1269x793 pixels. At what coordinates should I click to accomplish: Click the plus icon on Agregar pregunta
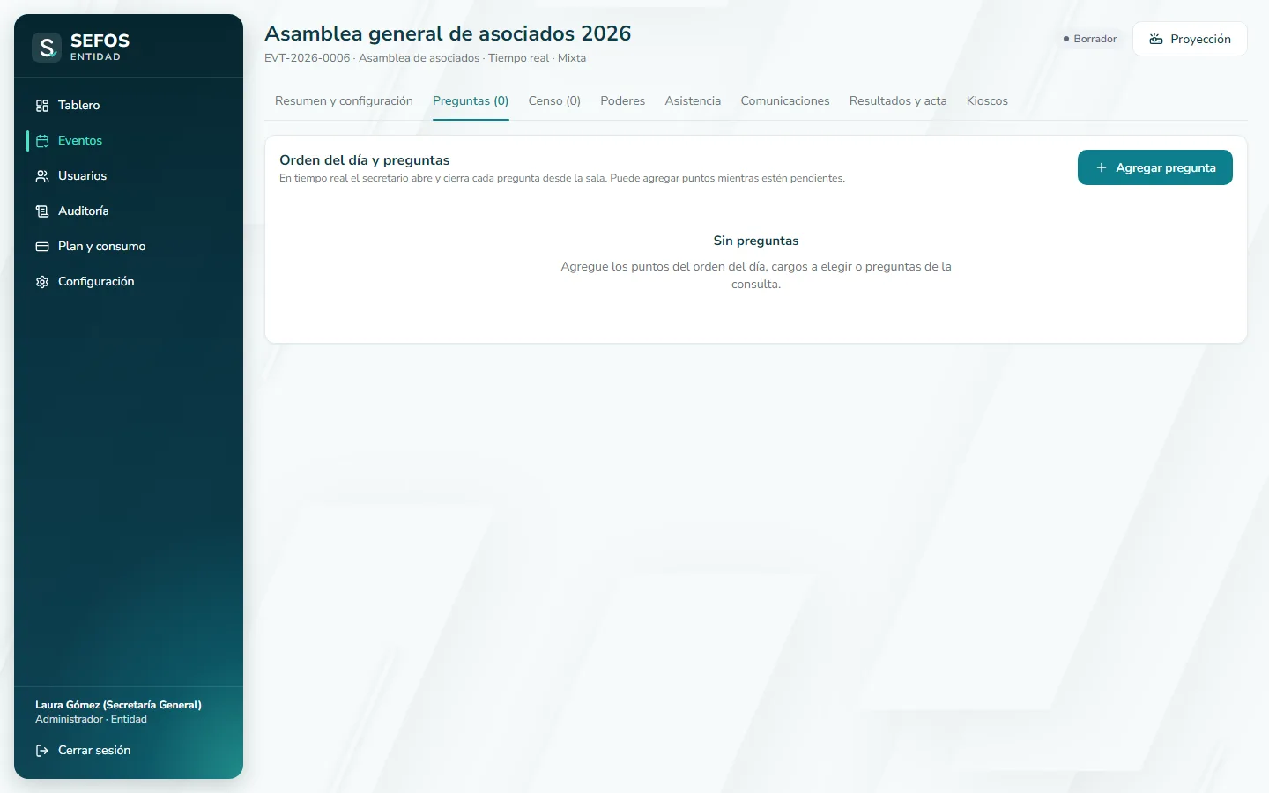pos(1102,167)
